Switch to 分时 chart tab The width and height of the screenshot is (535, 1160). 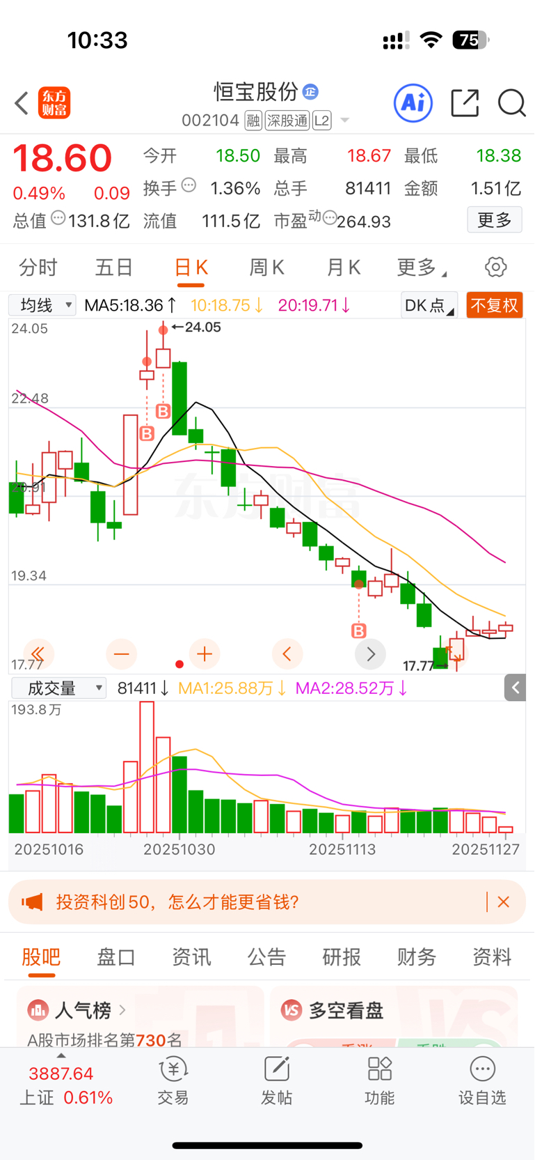38,267
